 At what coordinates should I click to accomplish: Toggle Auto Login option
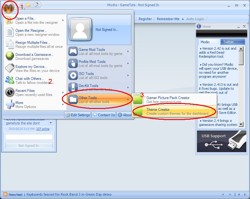click(195, 19)
